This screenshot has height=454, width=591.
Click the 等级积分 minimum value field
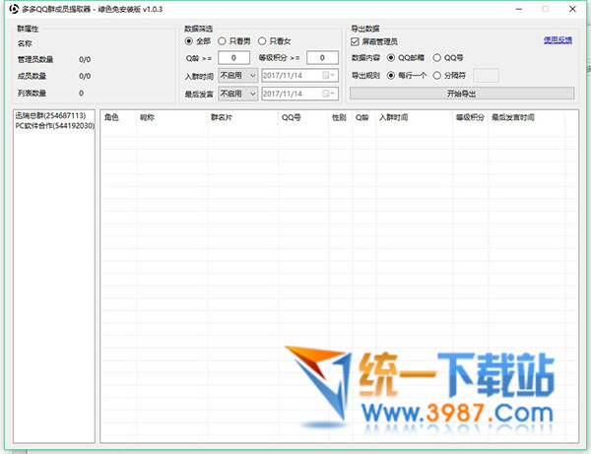tap(322, 58)
